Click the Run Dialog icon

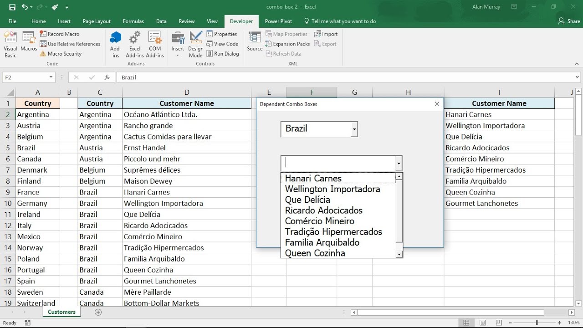[223, 53]
